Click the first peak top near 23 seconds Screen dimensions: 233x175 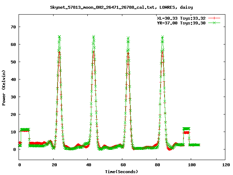coord(59,37)
